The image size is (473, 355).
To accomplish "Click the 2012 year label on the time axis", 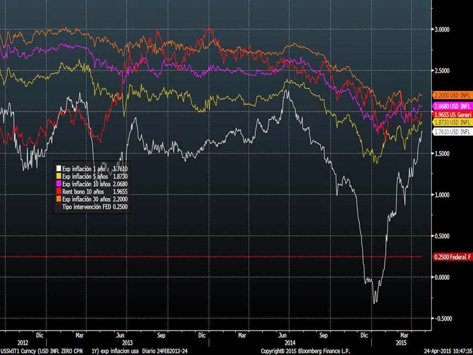I will [x=23, y=343].
